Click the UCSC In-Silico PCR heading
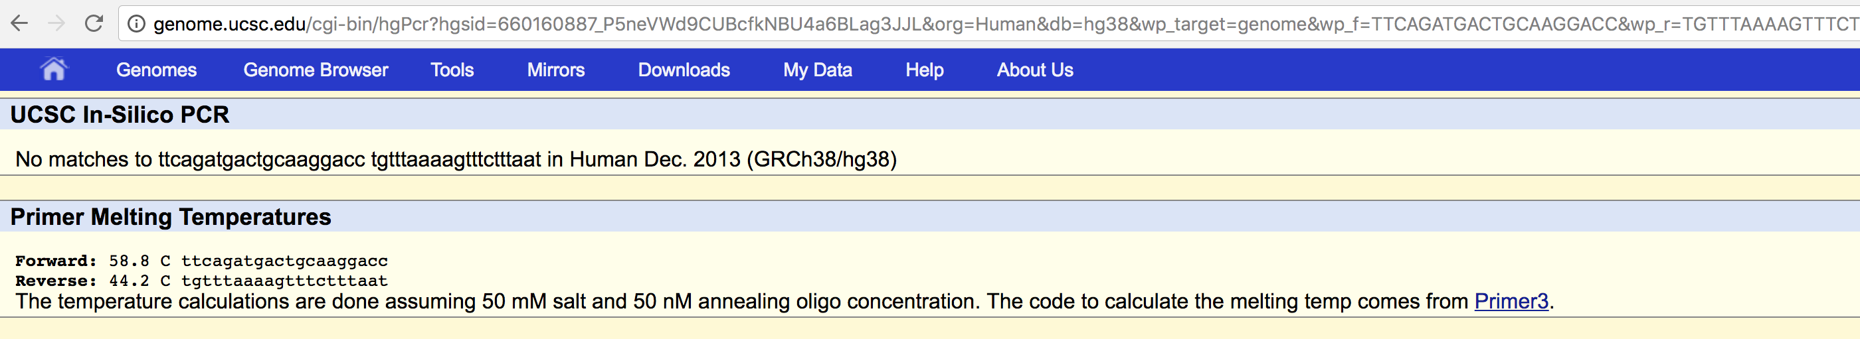Screen dimensions: 1860x339 coord(120,115)
